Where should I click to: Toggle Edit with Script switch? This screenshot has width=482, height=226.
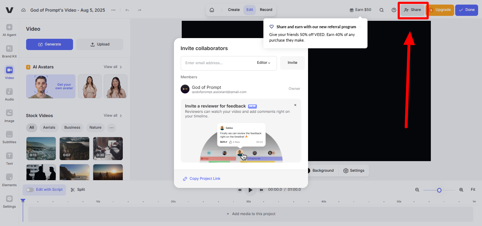point(30,190)
